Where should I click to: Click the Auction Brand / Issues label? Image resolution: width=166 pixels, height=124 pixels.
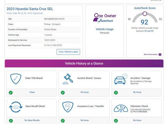[89, 78]
